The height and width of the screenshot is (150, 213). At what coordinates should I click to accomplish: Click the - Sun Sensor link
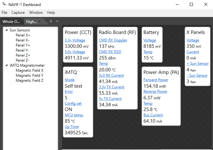tap(197, 75)
